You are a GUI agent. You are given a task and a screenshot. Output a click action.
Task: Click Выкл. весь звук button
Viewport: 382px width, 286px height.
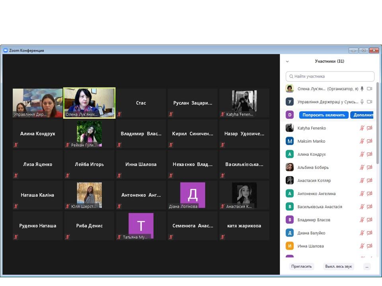click(338, 267)
